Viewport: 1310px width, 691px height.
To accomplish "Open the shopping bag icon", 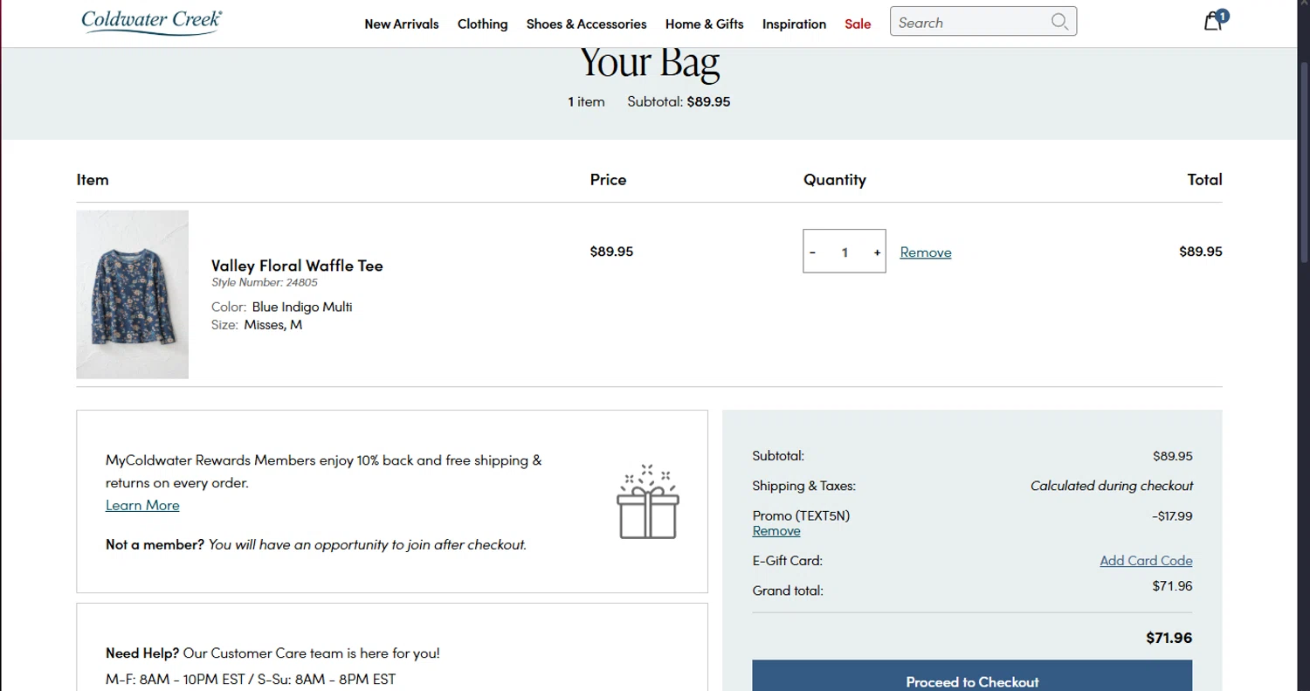I will tap(1215, 21).
